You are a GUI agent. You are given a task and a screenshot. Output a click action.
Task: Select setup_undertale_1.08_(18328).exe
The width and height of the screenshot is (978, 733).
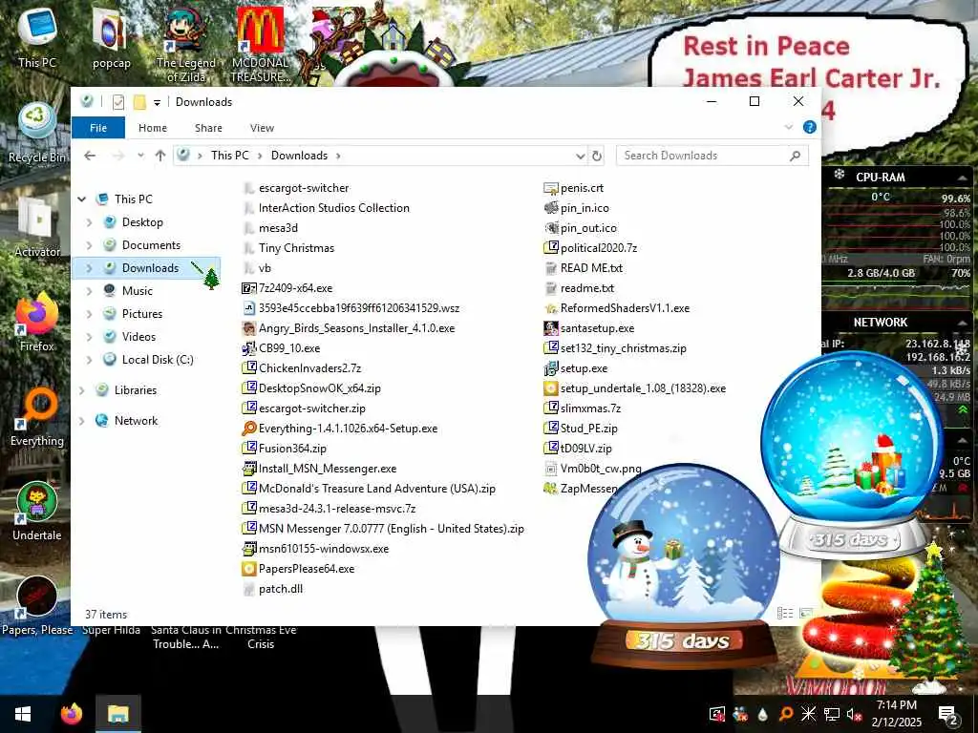[x=635, y=388]
